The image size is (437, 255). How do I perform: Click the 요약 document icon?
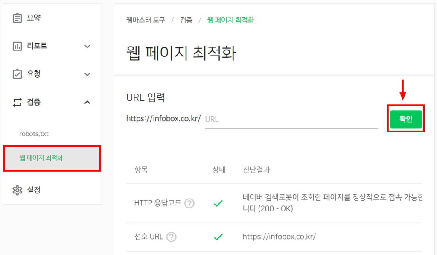click(x=17, y=18)
